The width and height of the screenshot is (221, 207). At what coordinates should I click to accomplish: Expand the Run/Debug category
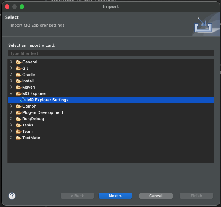pyautogui.click(x=11, y=119)
